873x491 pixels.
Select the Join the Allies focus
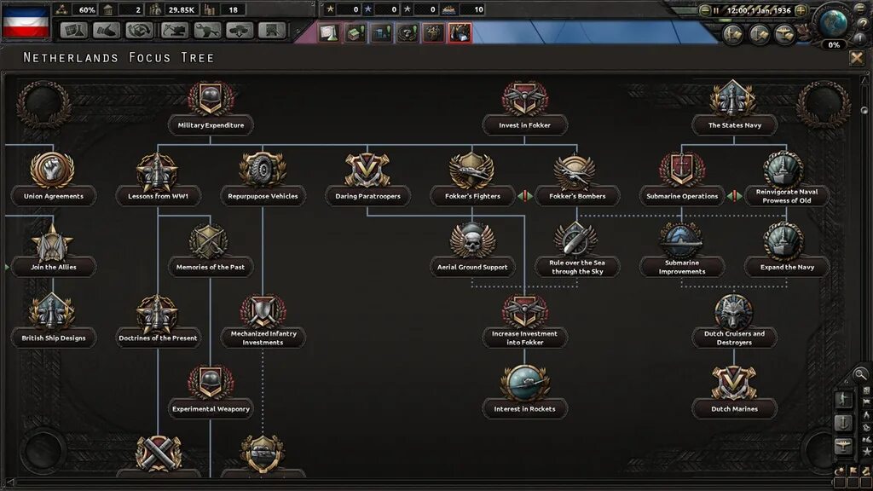point(54,250)
